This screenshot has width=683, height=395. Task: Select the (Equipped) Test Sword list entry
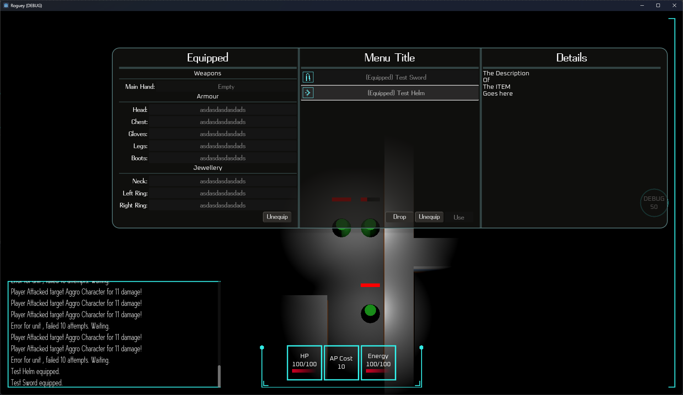tap(396, 77)
